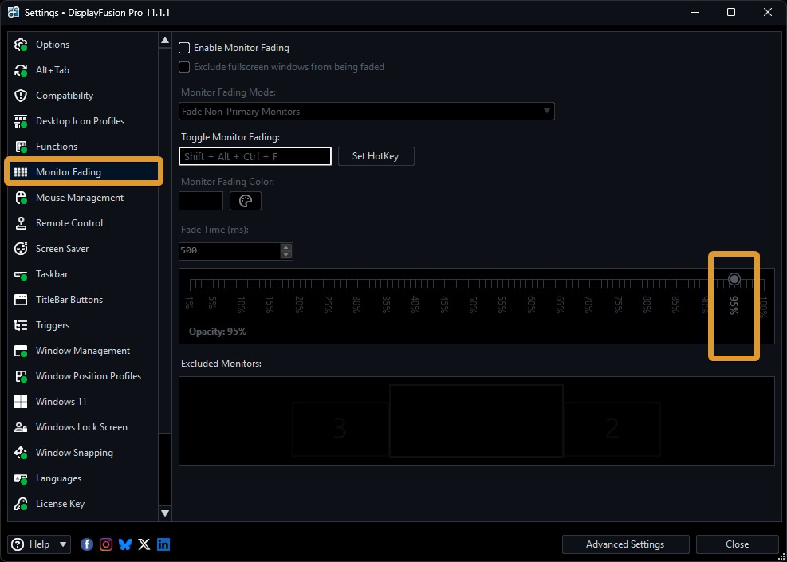Open the Help dropdown arrow
This screenshot has width=787, height=562.
63,544
